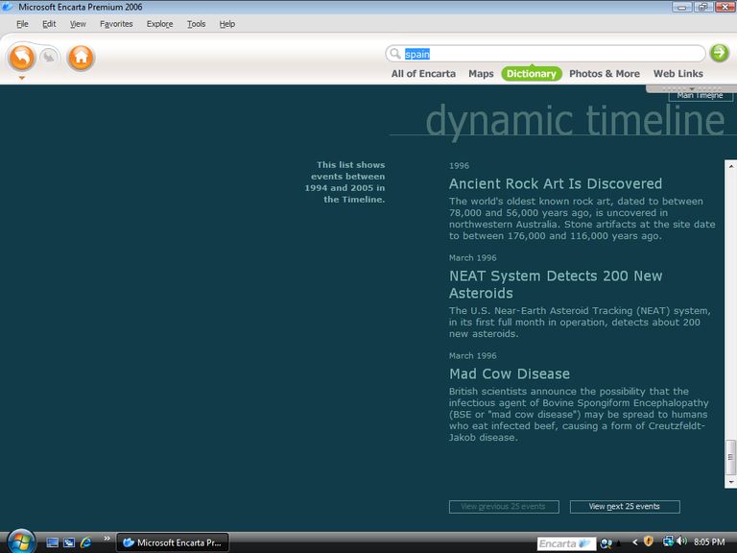
Task: Launch Internet Explorer from Quick Launch
Action: 85,542
